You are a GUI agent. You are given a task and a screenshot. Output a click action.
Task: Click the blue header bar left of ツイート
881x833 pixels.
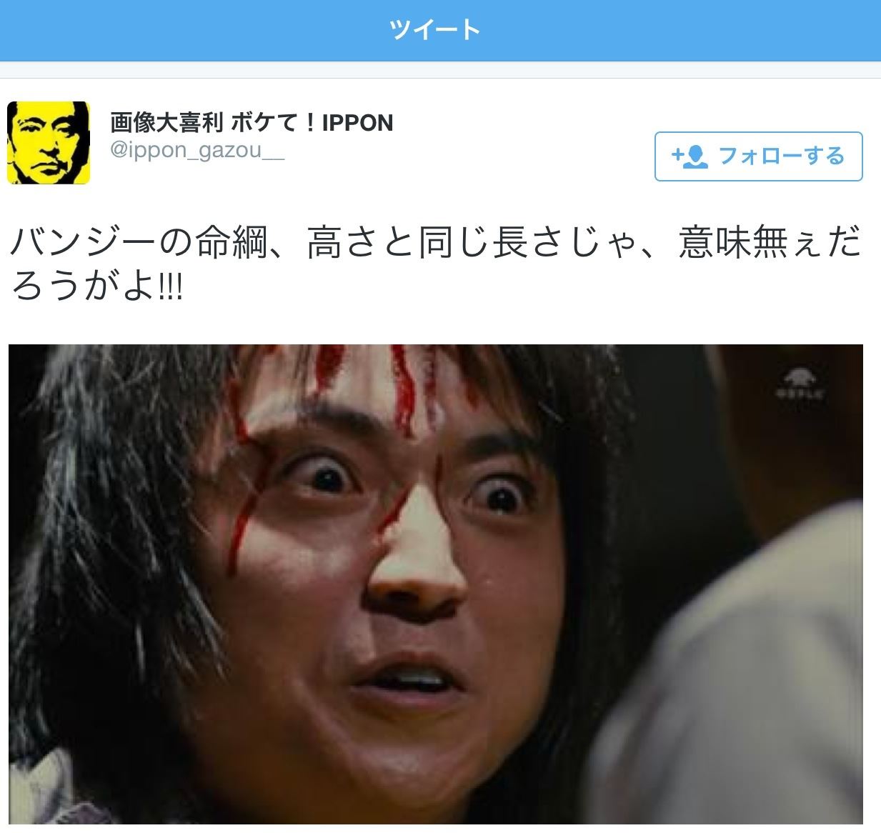point(193,30)
